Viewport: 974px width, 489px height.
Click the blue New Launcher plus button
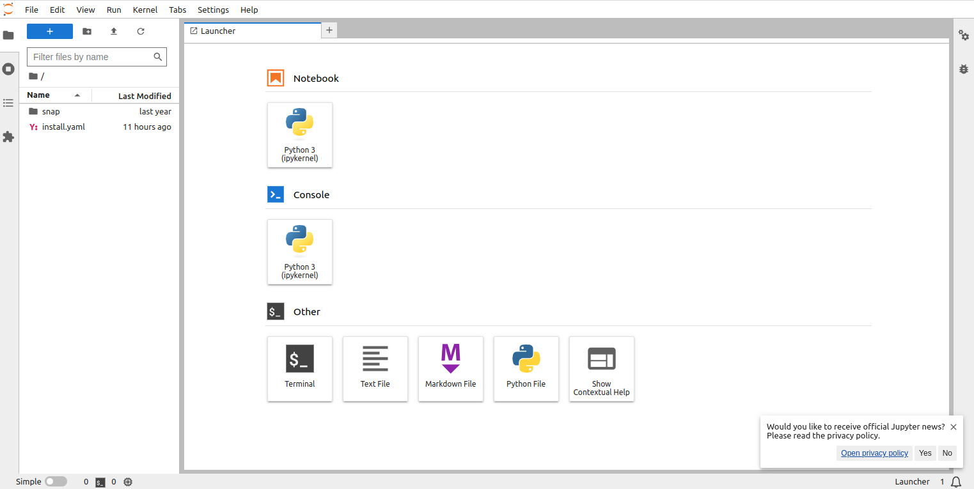click(50, 31)
